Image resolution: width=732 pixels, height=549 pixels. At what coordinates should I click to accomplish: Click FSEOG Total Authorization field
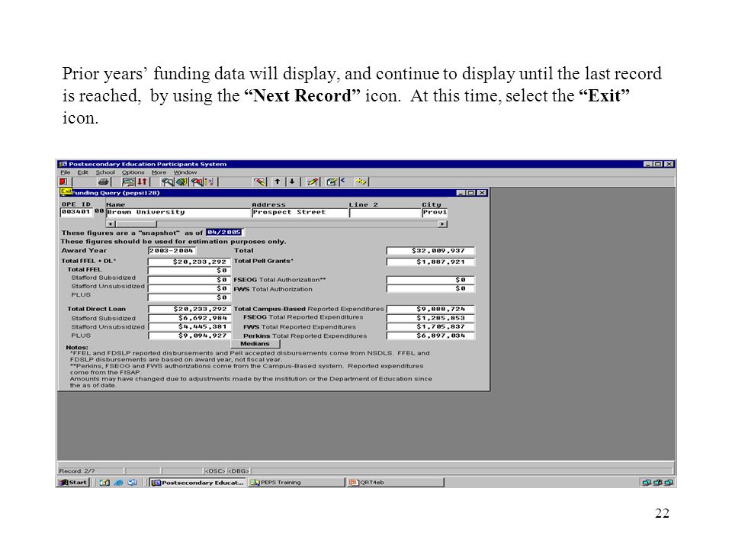(x=430, y=280)
